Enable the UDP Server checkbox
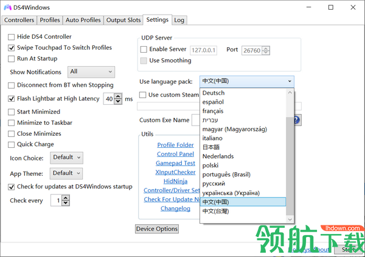This screenshot has width=365, height=257. tap(144, 49)
